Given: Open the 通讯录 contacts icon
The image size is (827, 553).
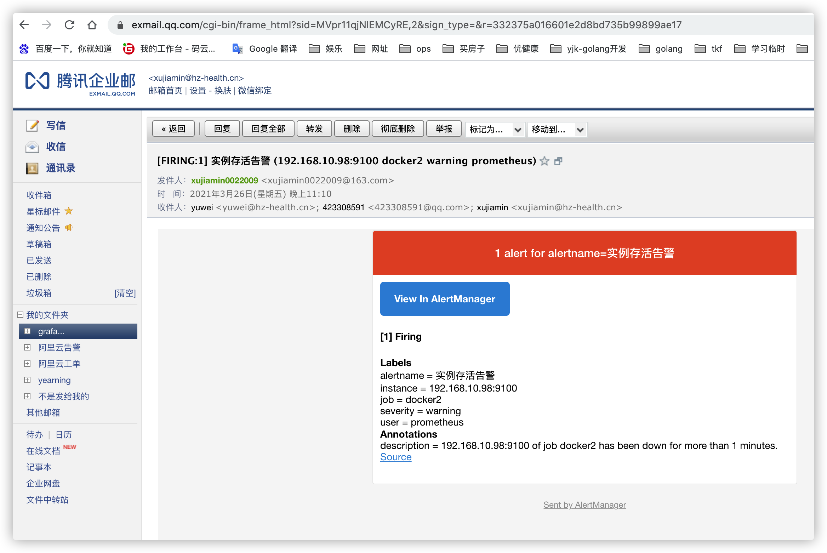Looking at the screenshot, I should pos(32,168).
